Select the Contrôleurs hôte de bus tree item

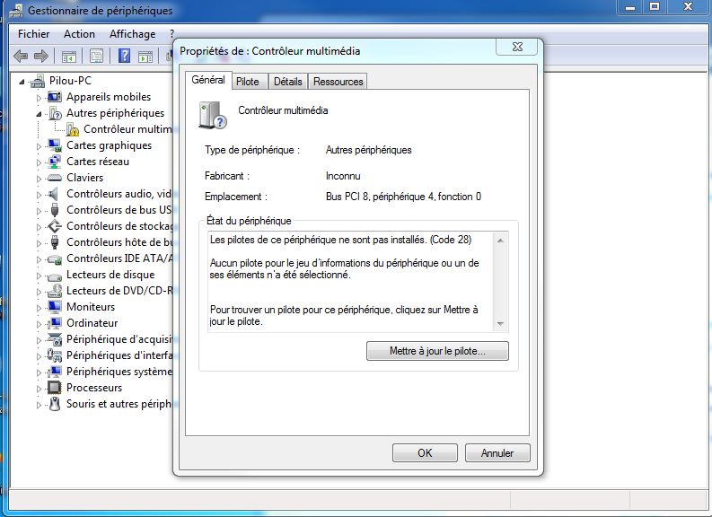tap(119, 242)
